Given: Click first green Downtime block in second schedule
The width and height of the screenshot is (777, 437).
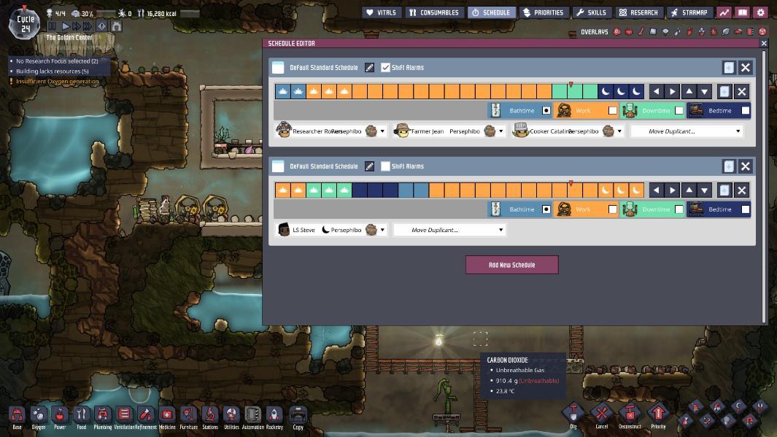Looking at the screenshot, I should click(314, 190).
